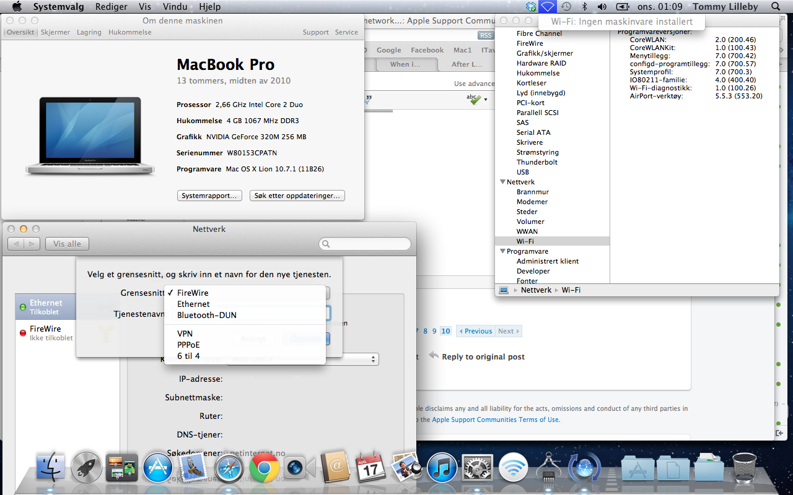The height and width of the screenshot is (495, 793).
Task: Launch Safari compass icon in Dock
Action: point(229,467)
